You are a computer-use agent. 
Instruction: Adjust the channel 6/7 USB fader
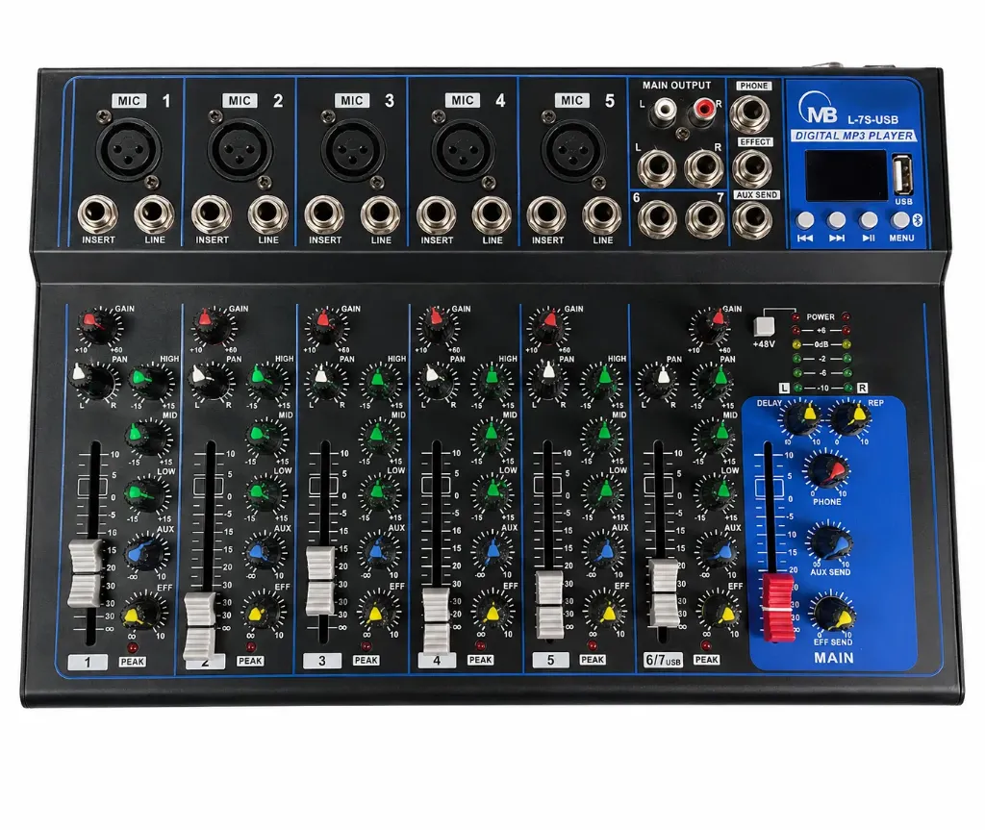pos(664,592)
